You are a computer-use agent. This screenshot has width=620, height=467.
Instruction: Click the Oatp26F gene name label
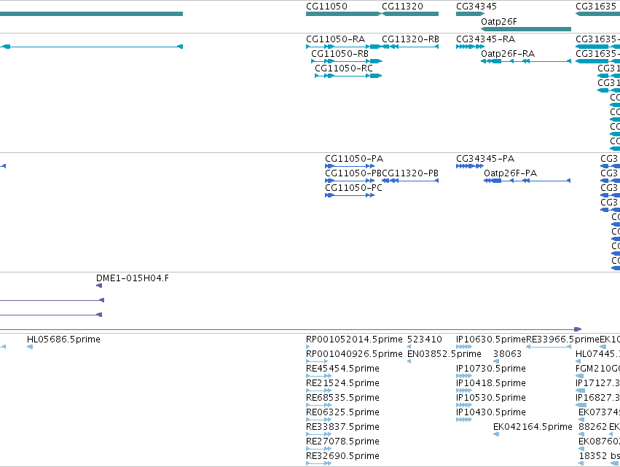tap(498, 22)
